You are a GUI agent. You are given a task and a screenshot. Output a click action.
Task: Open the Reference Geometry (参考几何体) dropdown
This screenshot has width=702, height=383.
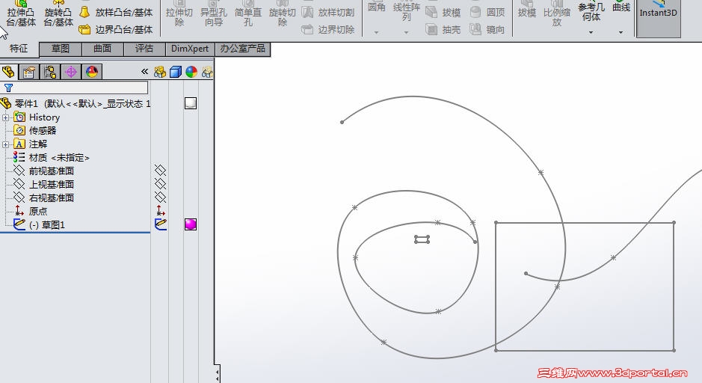591,32
